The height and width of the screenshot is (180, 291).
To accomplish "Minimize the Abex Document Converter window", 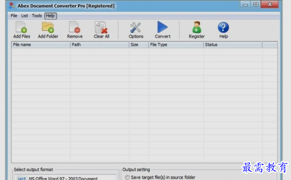I will point(245,5).
